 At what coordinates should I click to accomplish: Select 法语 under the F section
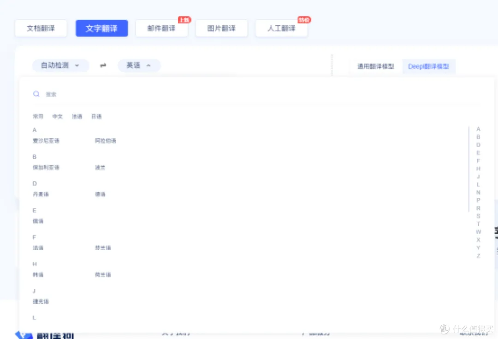pyautogui.click(x=38, y=247)
